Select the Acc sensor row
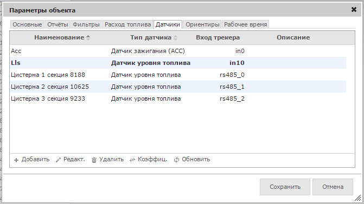Image resolution: width=364 pixels, height=204 pixels. click(x=178, y=51)
